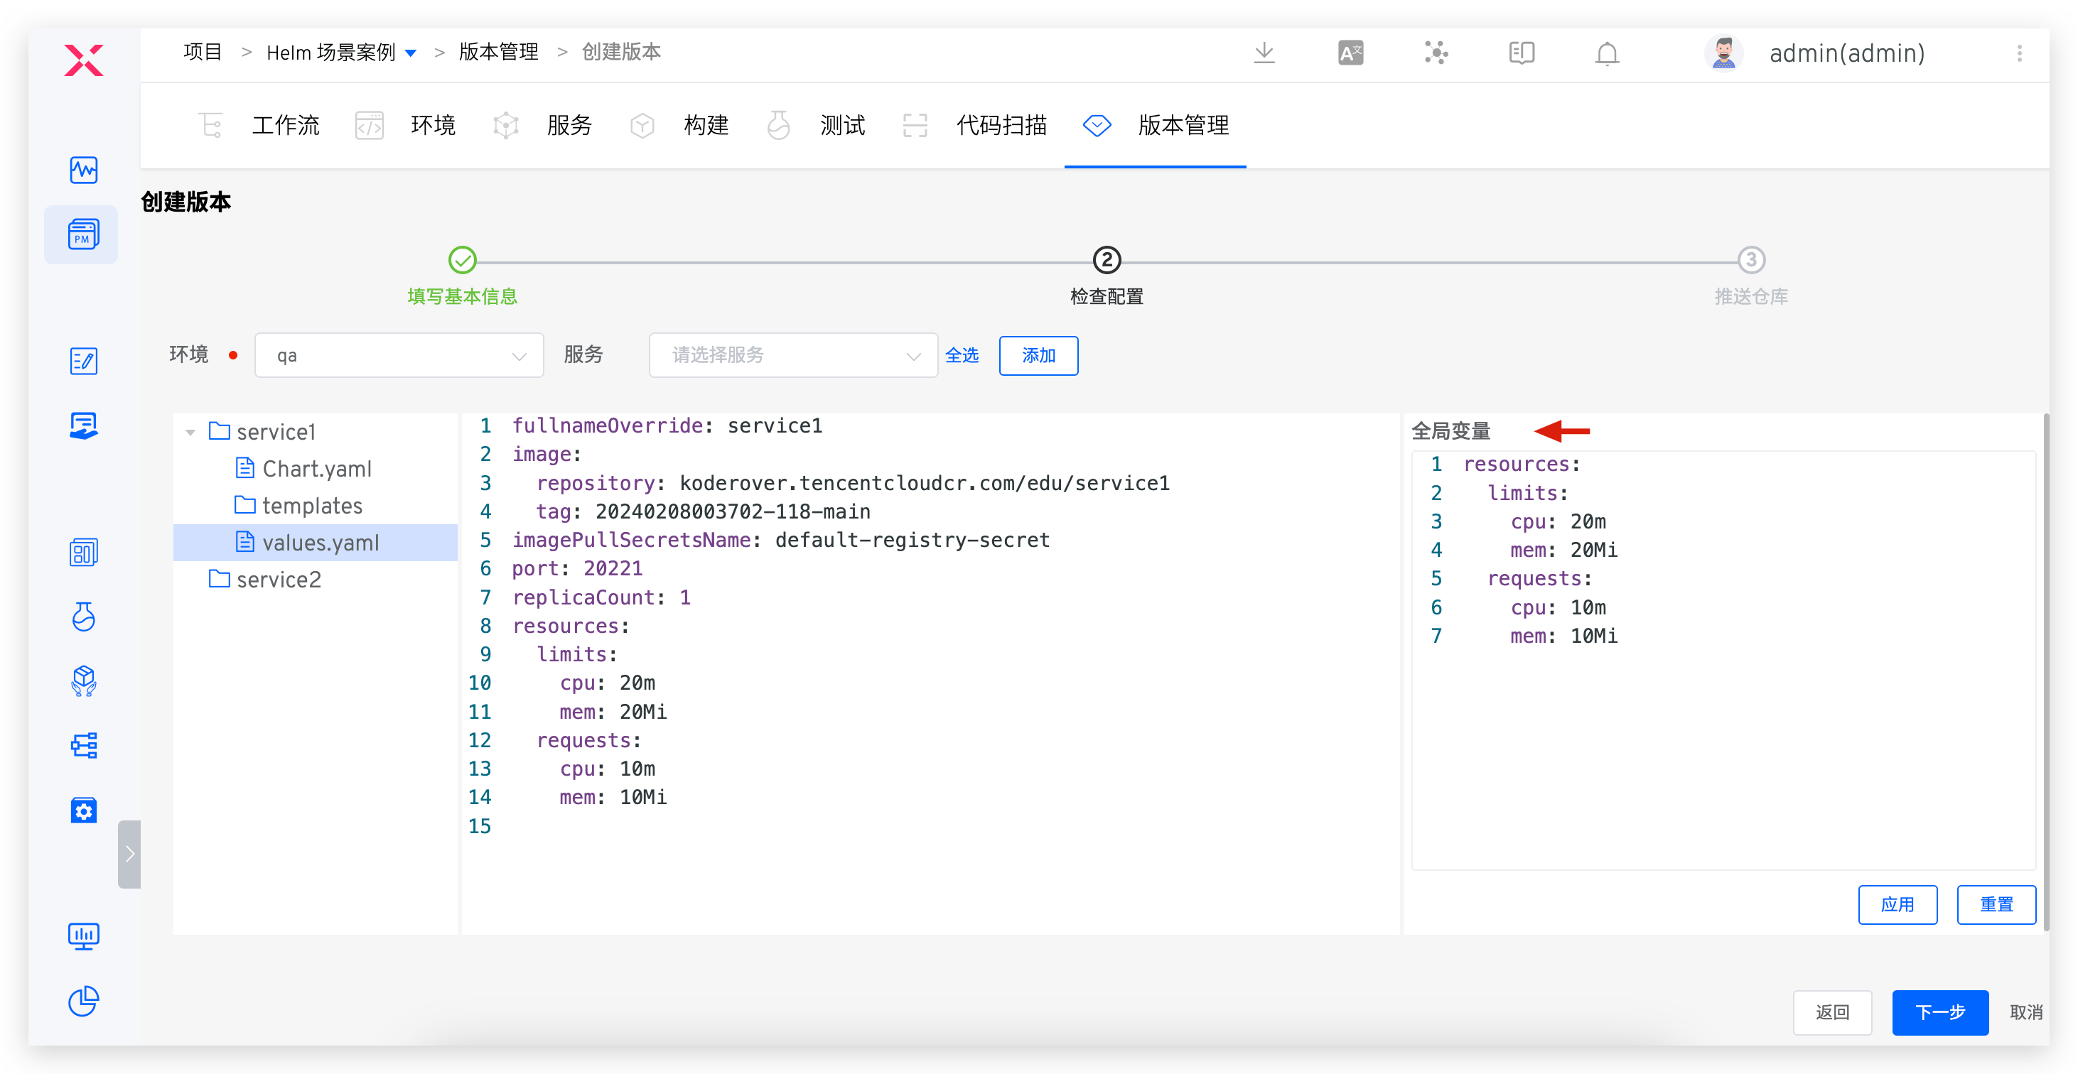This screenshot has width=2078, height=1074.
Task: Switch to the 服务 tab
Action: click(x=542, y=125)
